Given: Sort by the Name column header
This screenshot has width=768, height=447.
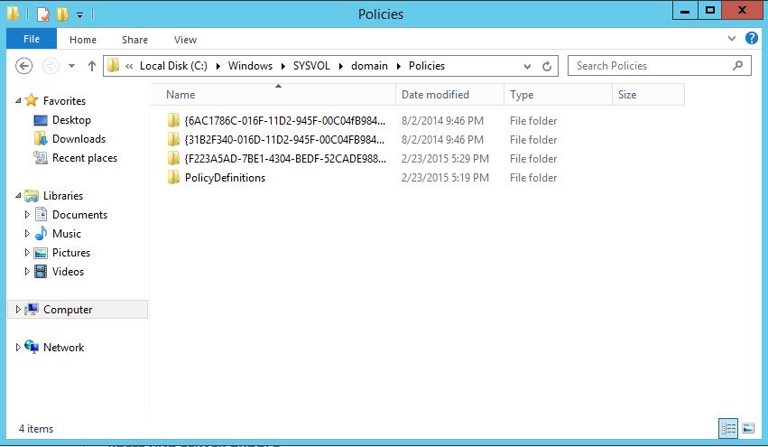Looking at the screenshot, I should pyautogui.click(x=273, y=95).
